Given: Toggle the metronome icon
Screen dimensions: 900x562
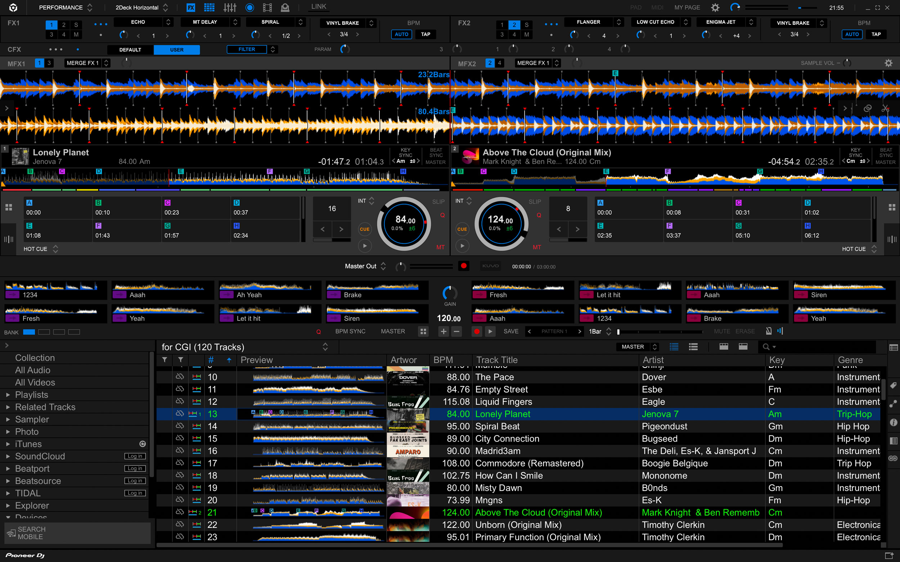Looking at the screenshot, I should [769, 331].
